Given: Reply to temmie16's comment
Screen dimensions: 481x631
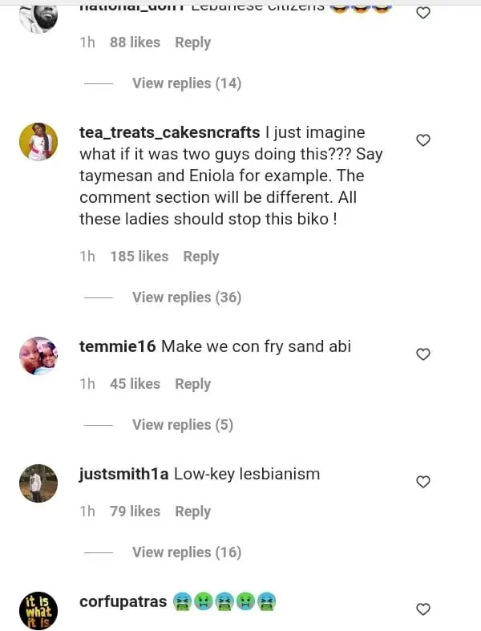Looking at the screenshot, I should (192, 384).
